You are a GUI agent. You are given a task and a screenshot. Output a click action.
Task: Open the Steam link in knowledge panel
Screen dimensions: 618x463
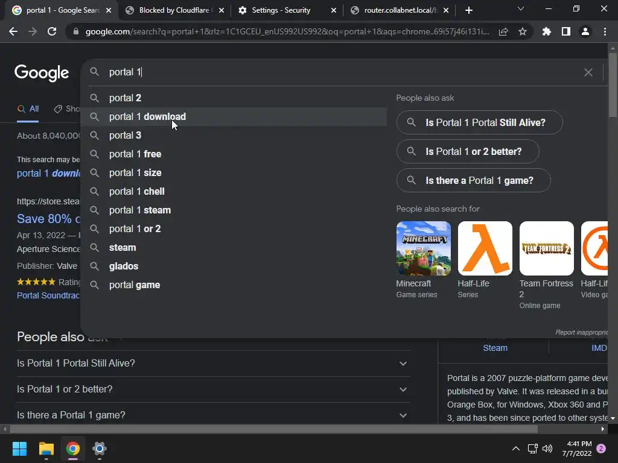pos(495,348)
